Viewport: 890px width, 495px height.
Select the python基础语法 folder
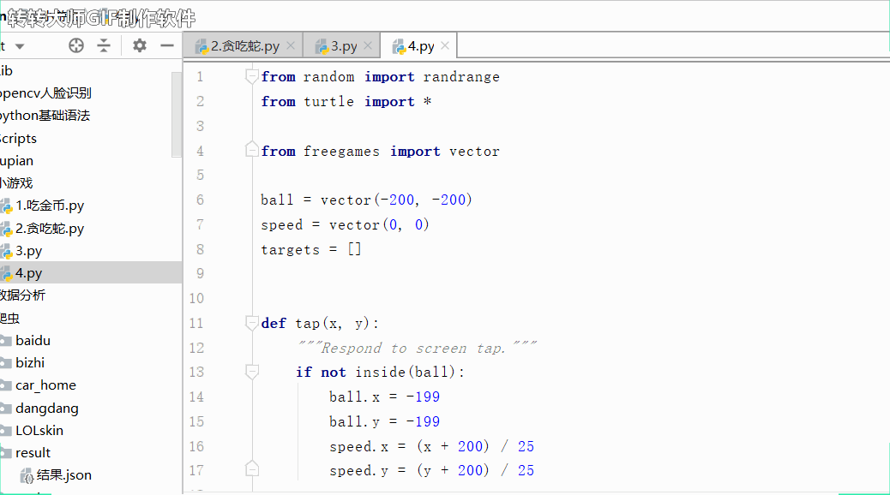tap(45, 116)
